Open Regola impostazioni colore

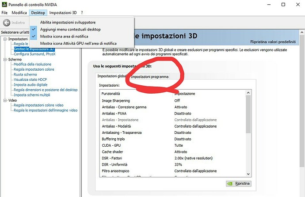34,69
